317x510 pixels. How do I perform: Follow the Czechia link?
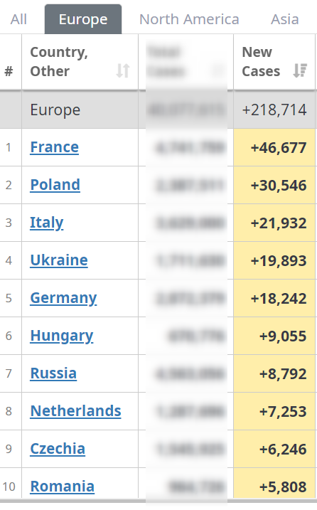58,449
